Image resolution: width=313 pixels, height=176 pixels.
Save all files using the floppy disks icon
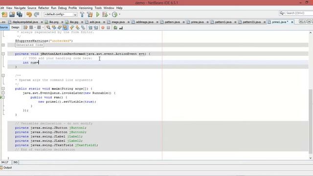point(20,14)
